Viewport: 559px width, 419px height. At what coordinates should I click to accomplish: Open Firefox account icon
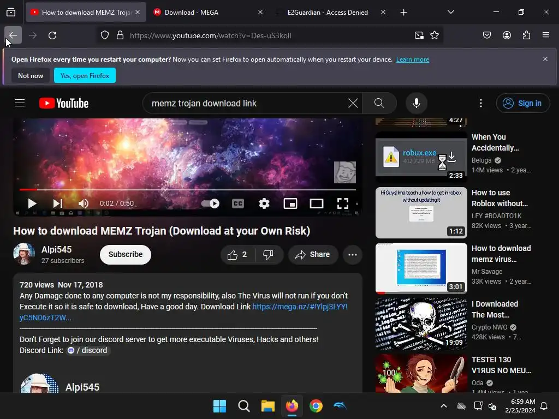[x=507, y=35]
